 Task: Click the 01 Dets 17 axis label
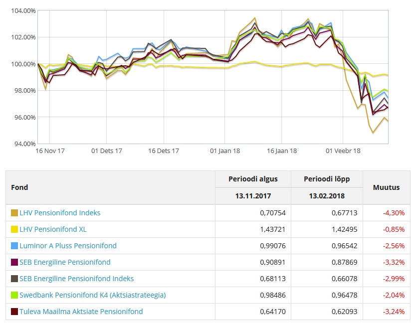tap(107, 151)
